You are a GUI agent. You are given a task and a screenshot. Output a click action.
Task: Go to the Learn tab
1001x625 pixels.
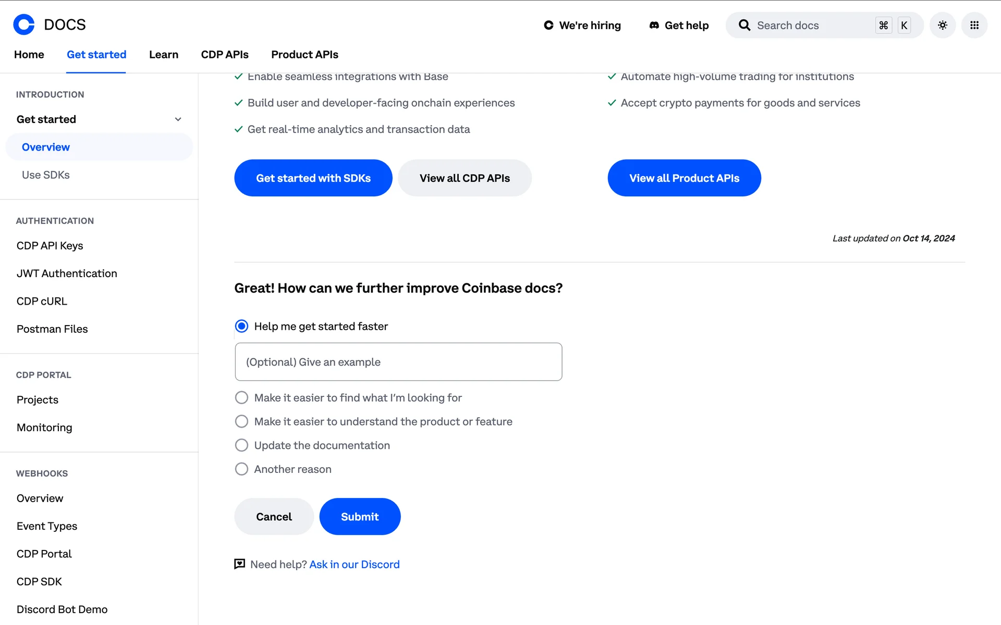tap(164, 55)
